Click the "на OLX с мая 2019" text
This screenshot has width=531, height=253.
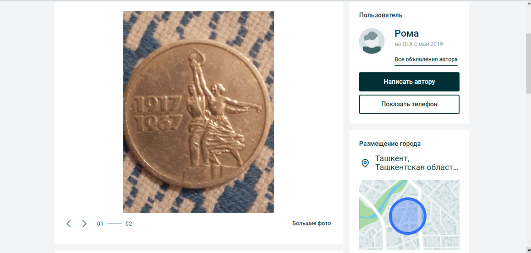point(419,44)
